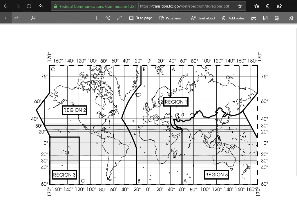Open the Favorites hub

[x=256, y=6]
